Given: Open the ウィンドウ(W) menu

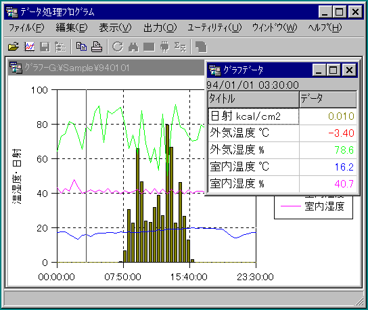Looking at the screenshot, I should click(x=275, y=28).
